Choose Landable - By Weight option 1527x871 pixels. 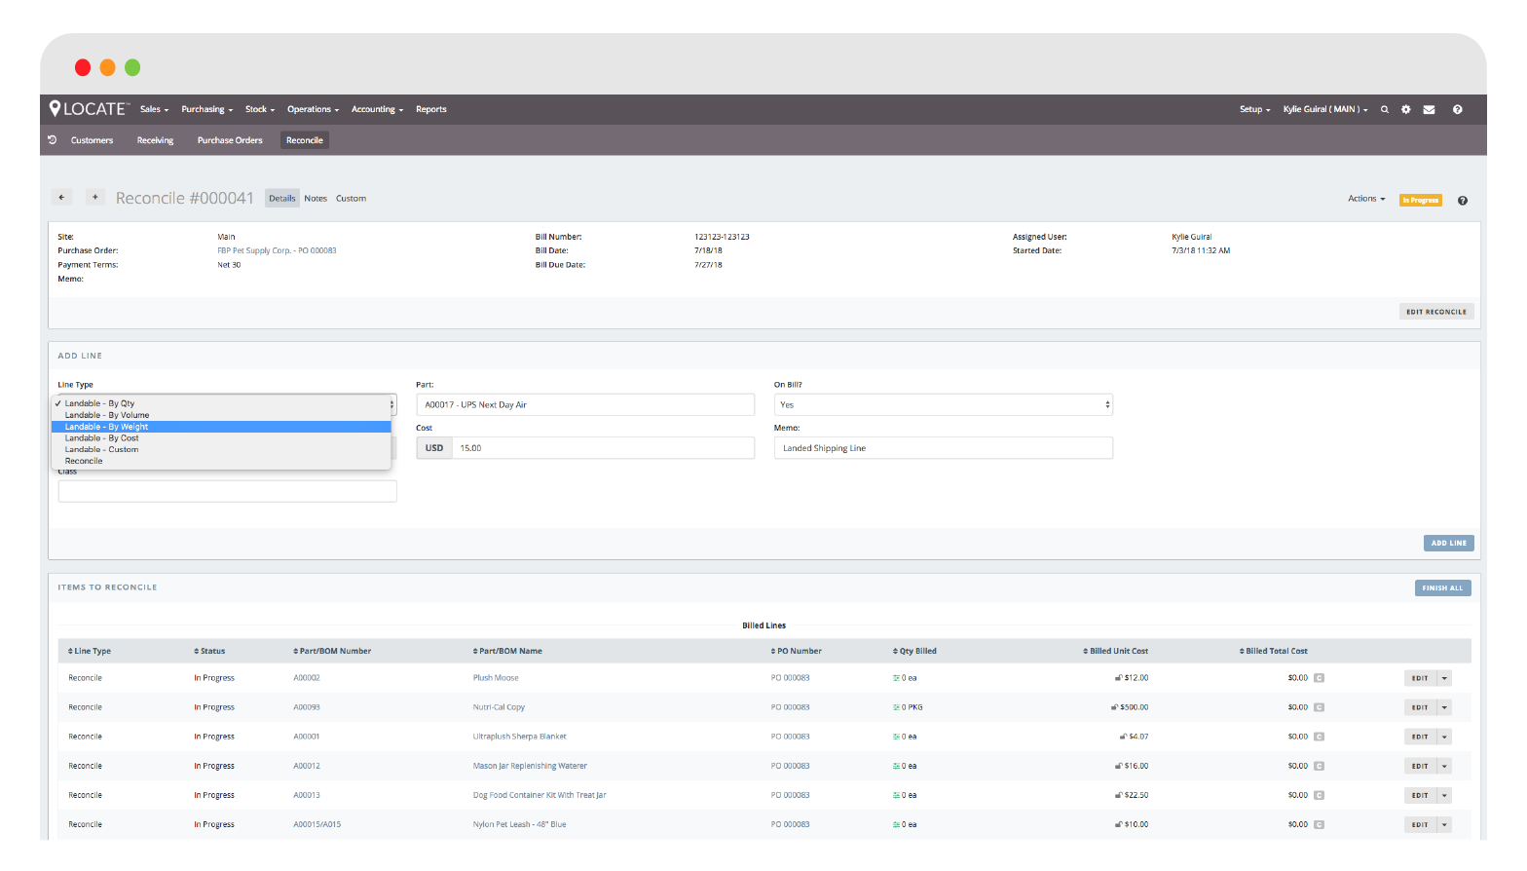coord(221,427)
